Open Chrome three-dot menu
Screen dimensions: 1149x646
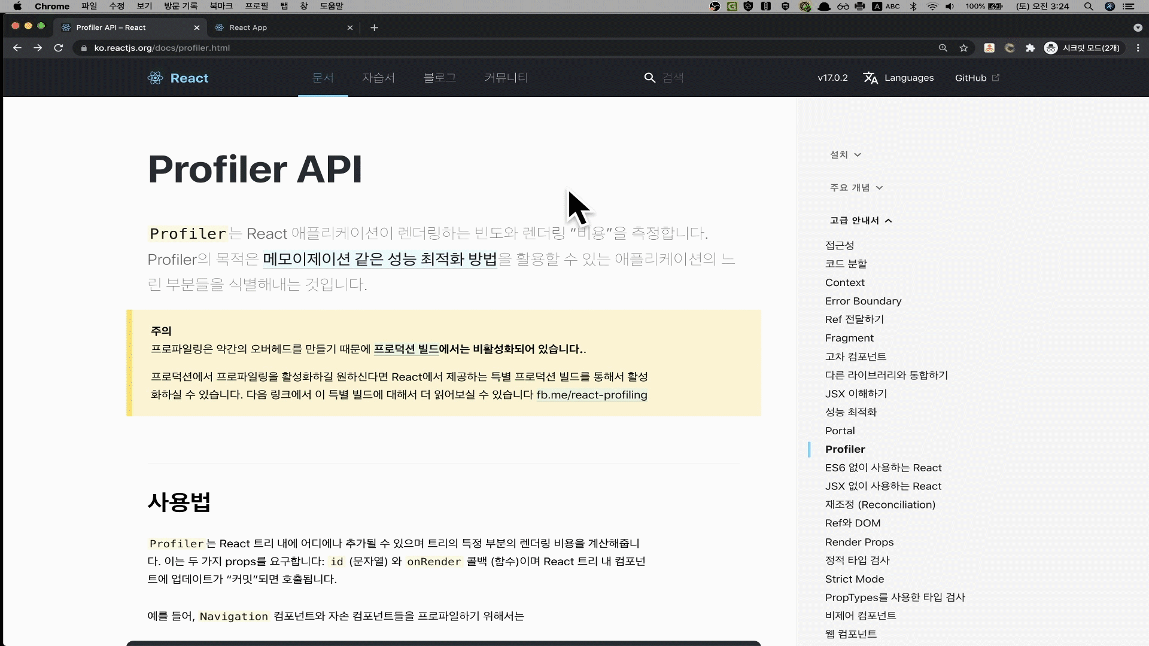(1138, 48)
